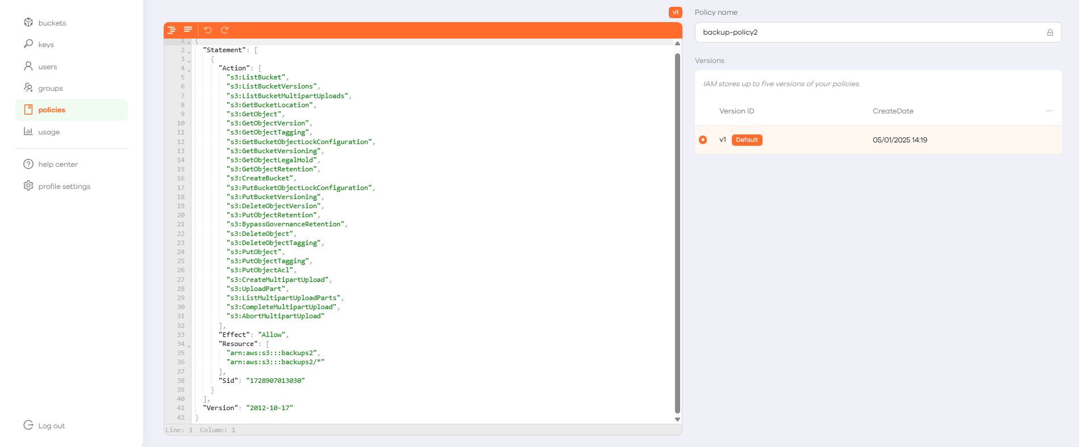Open the help center link
This screenshot has height=447, width=1079.
click(58, 165)
